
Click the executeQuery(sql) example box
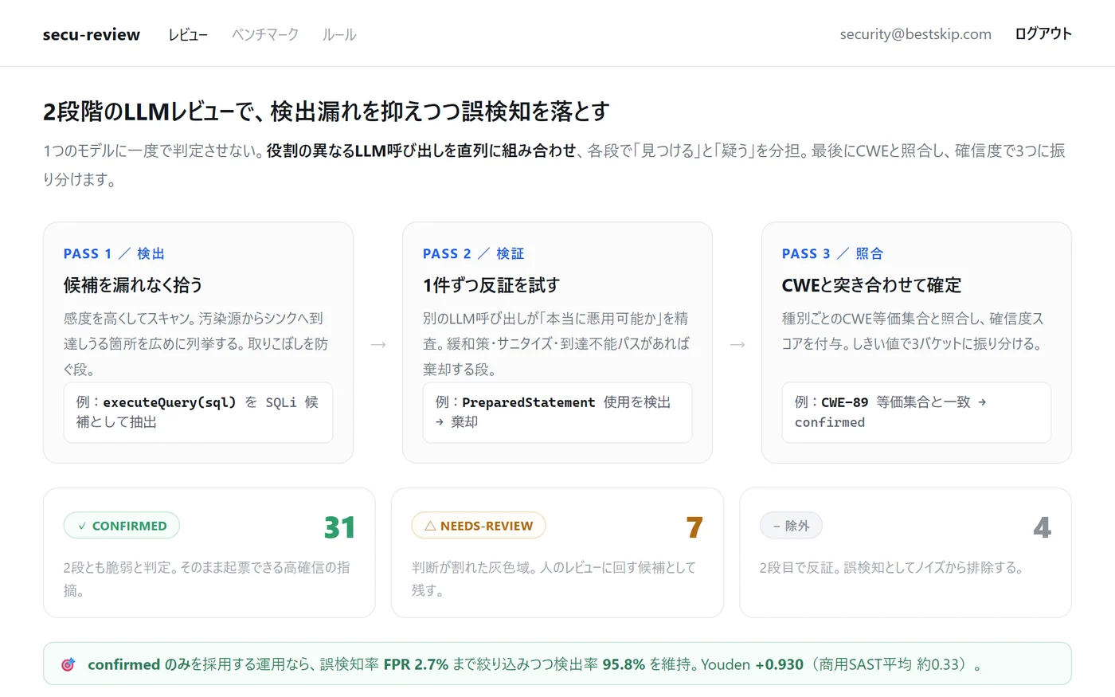(198, 413)
